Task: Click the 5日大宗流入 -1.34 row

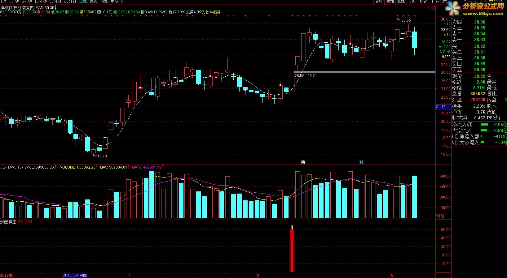Action: point(479,143)
